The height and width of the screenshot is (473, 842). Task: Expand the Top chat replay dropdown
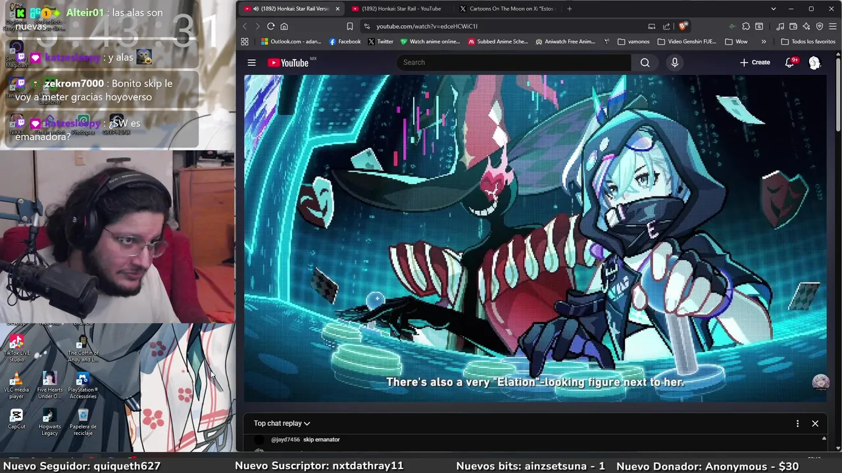click(282, 424)
